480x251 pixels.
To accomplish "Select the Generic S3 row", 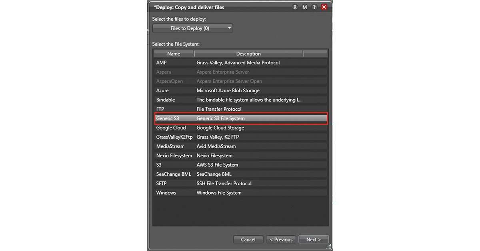I will pos(241,118).
